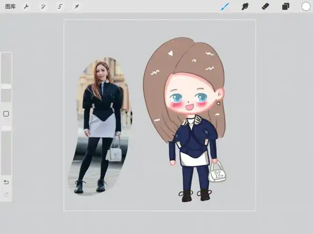Open the Layers panel
313x234 pixels.
285,7
